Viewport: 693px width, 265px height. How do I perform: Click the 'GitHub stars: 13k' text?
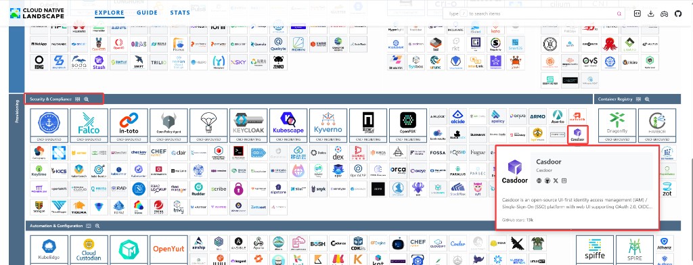tap(518, 220)
